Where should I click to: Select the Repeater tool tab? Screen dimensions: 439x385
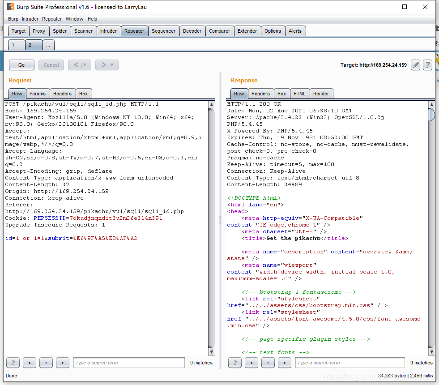pyautogui.click(x=134, y=31)
